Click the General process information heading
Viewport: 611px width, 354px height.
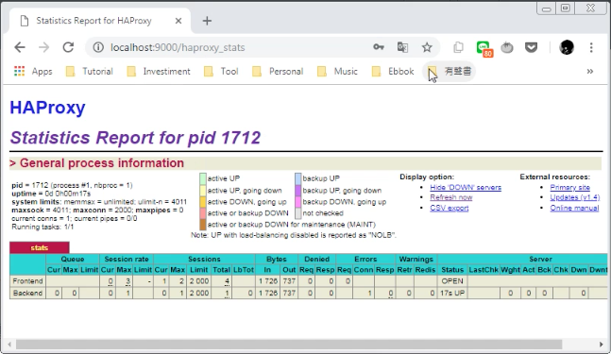coord(102,163)
